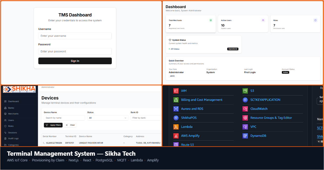The height and width of the screenshot is (170, 324).
Task: Click the Active Users card people icon
Action: pyautogui.click(x=263, y=20)
